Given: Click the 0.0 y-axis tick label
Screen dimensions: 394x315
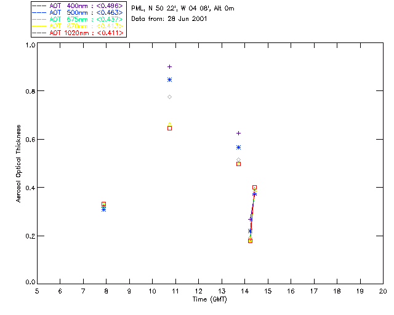Looking at the screenshot, I should pos(30,282).
